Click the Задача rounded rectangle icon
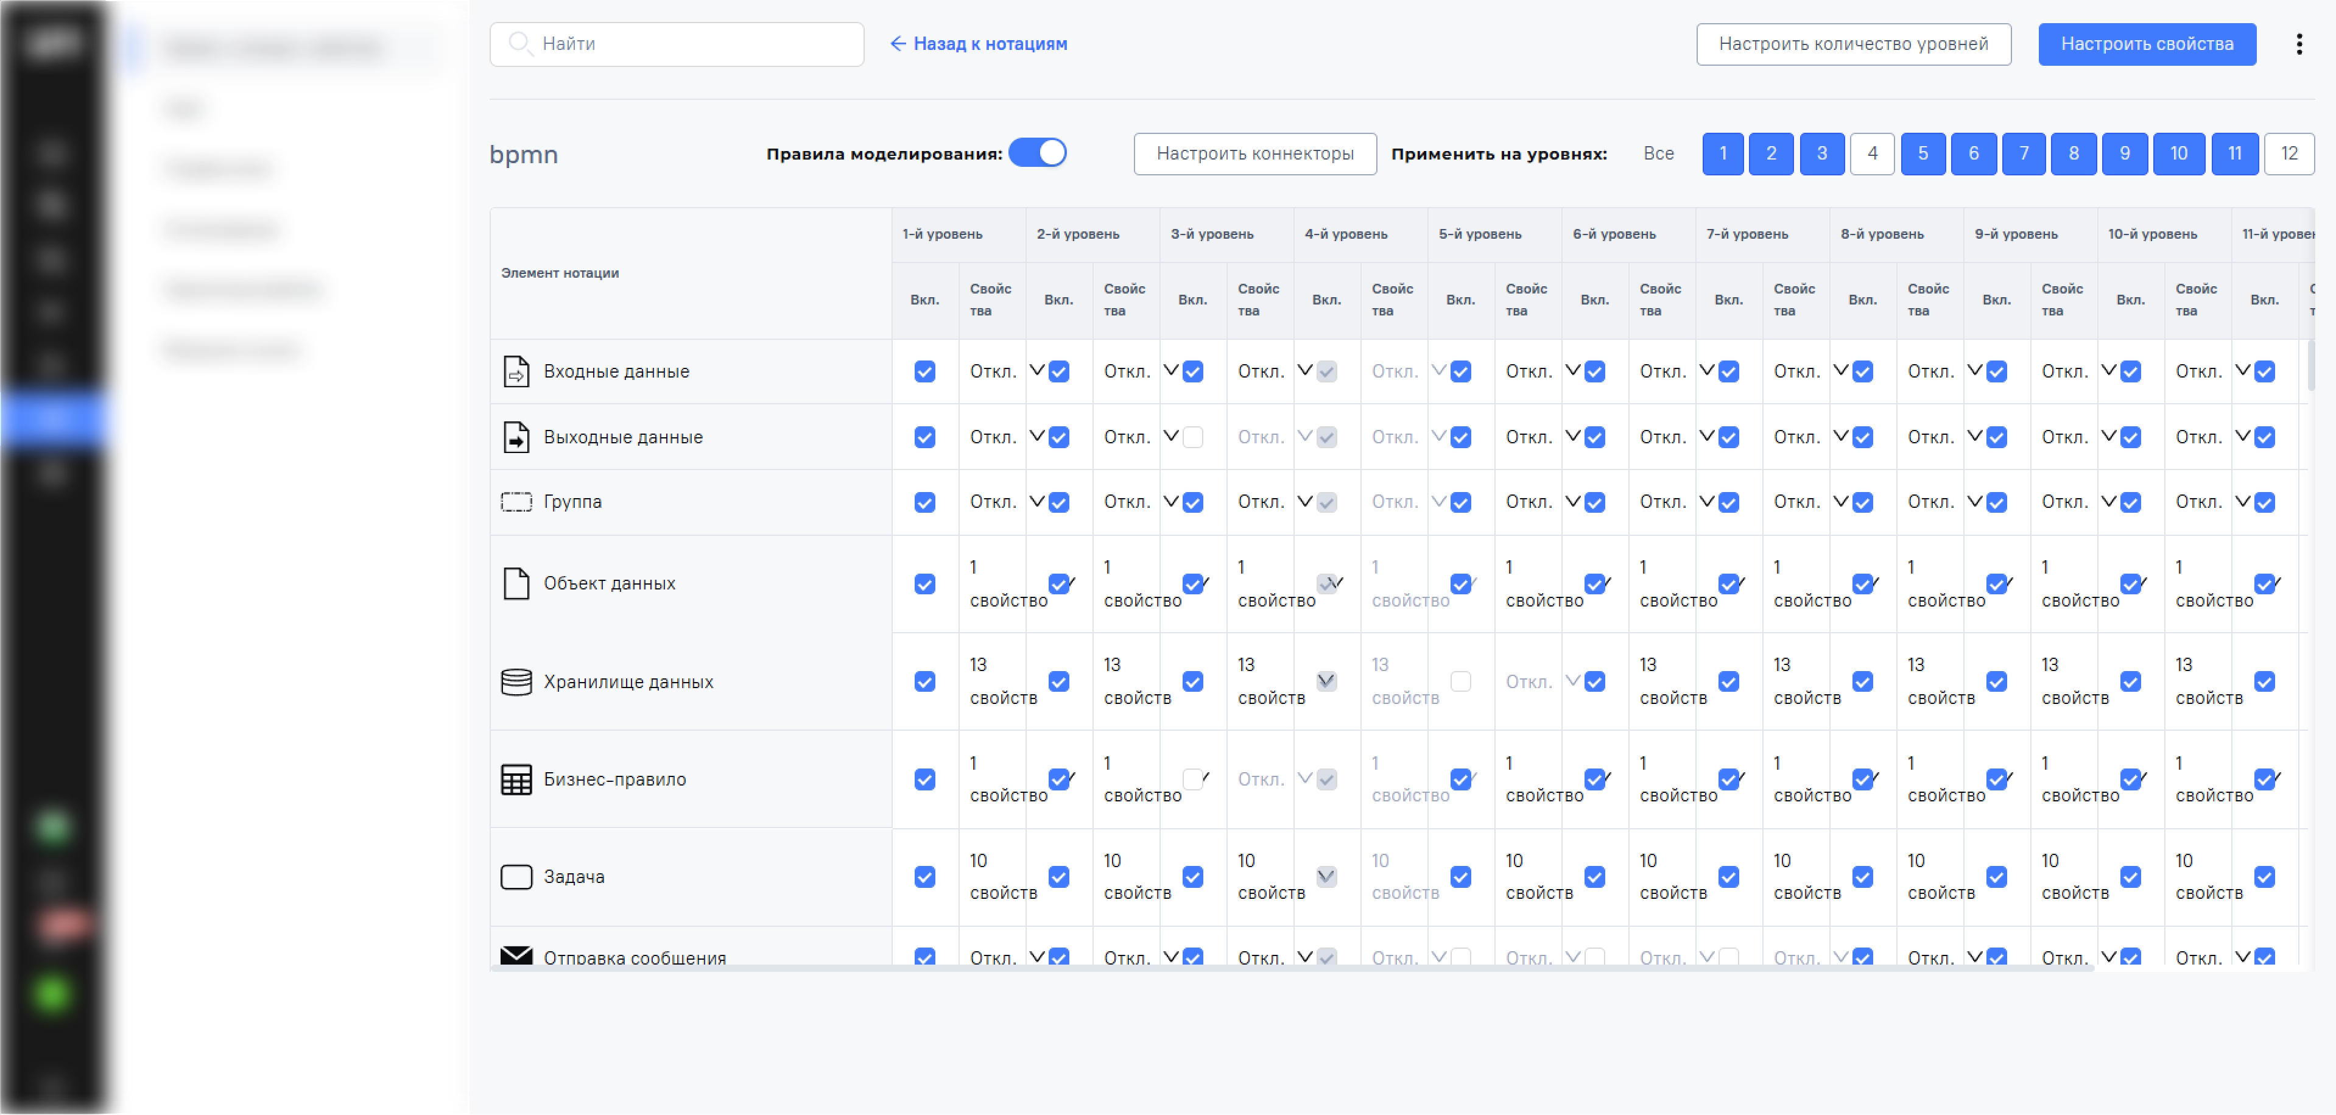 pyautogui.click(x=516, y=878)
